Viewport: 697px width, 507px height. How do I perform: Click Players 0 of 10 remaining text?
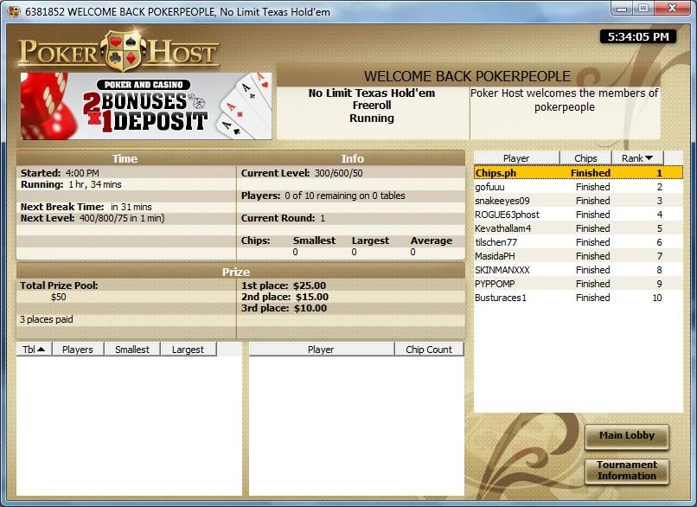pyautogui.click(x=323, y=196)
